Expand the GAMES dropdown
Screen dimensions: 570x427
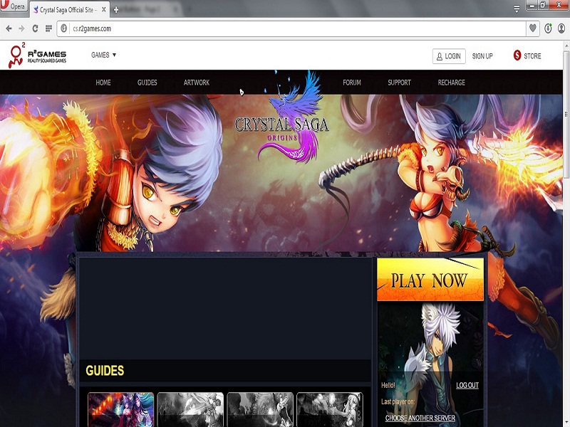coord(103,55)
